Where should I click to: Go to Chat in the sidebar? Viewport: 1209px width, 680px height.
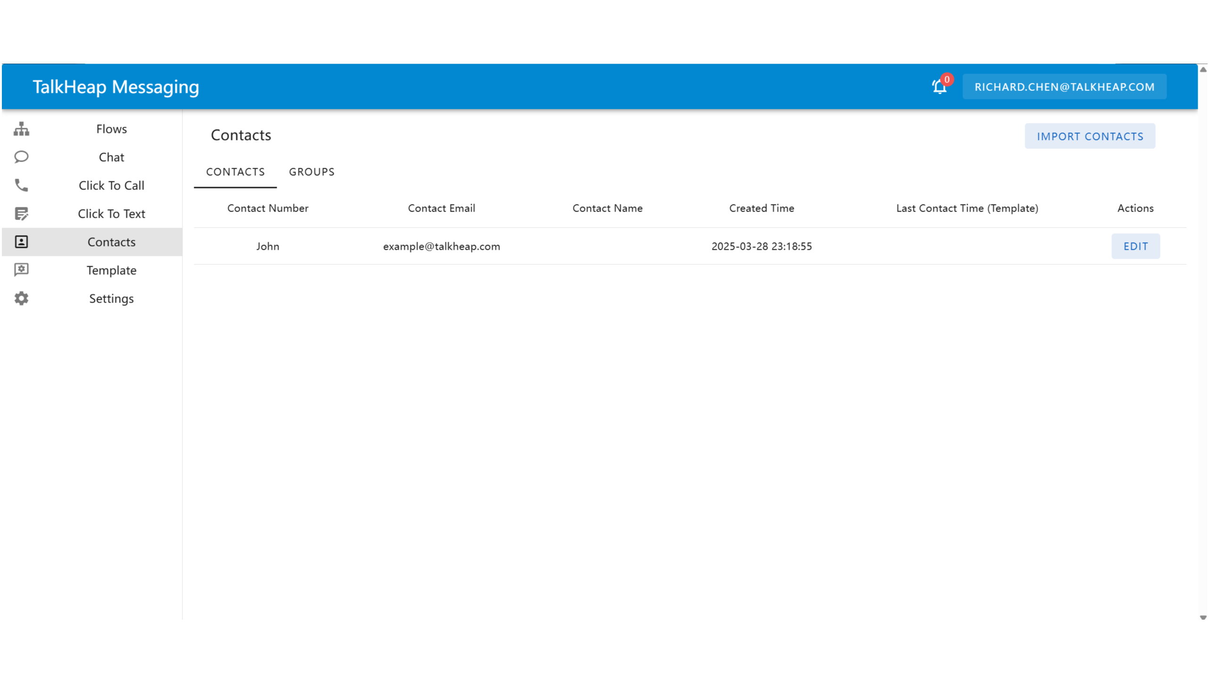click(x=111, y=157)
